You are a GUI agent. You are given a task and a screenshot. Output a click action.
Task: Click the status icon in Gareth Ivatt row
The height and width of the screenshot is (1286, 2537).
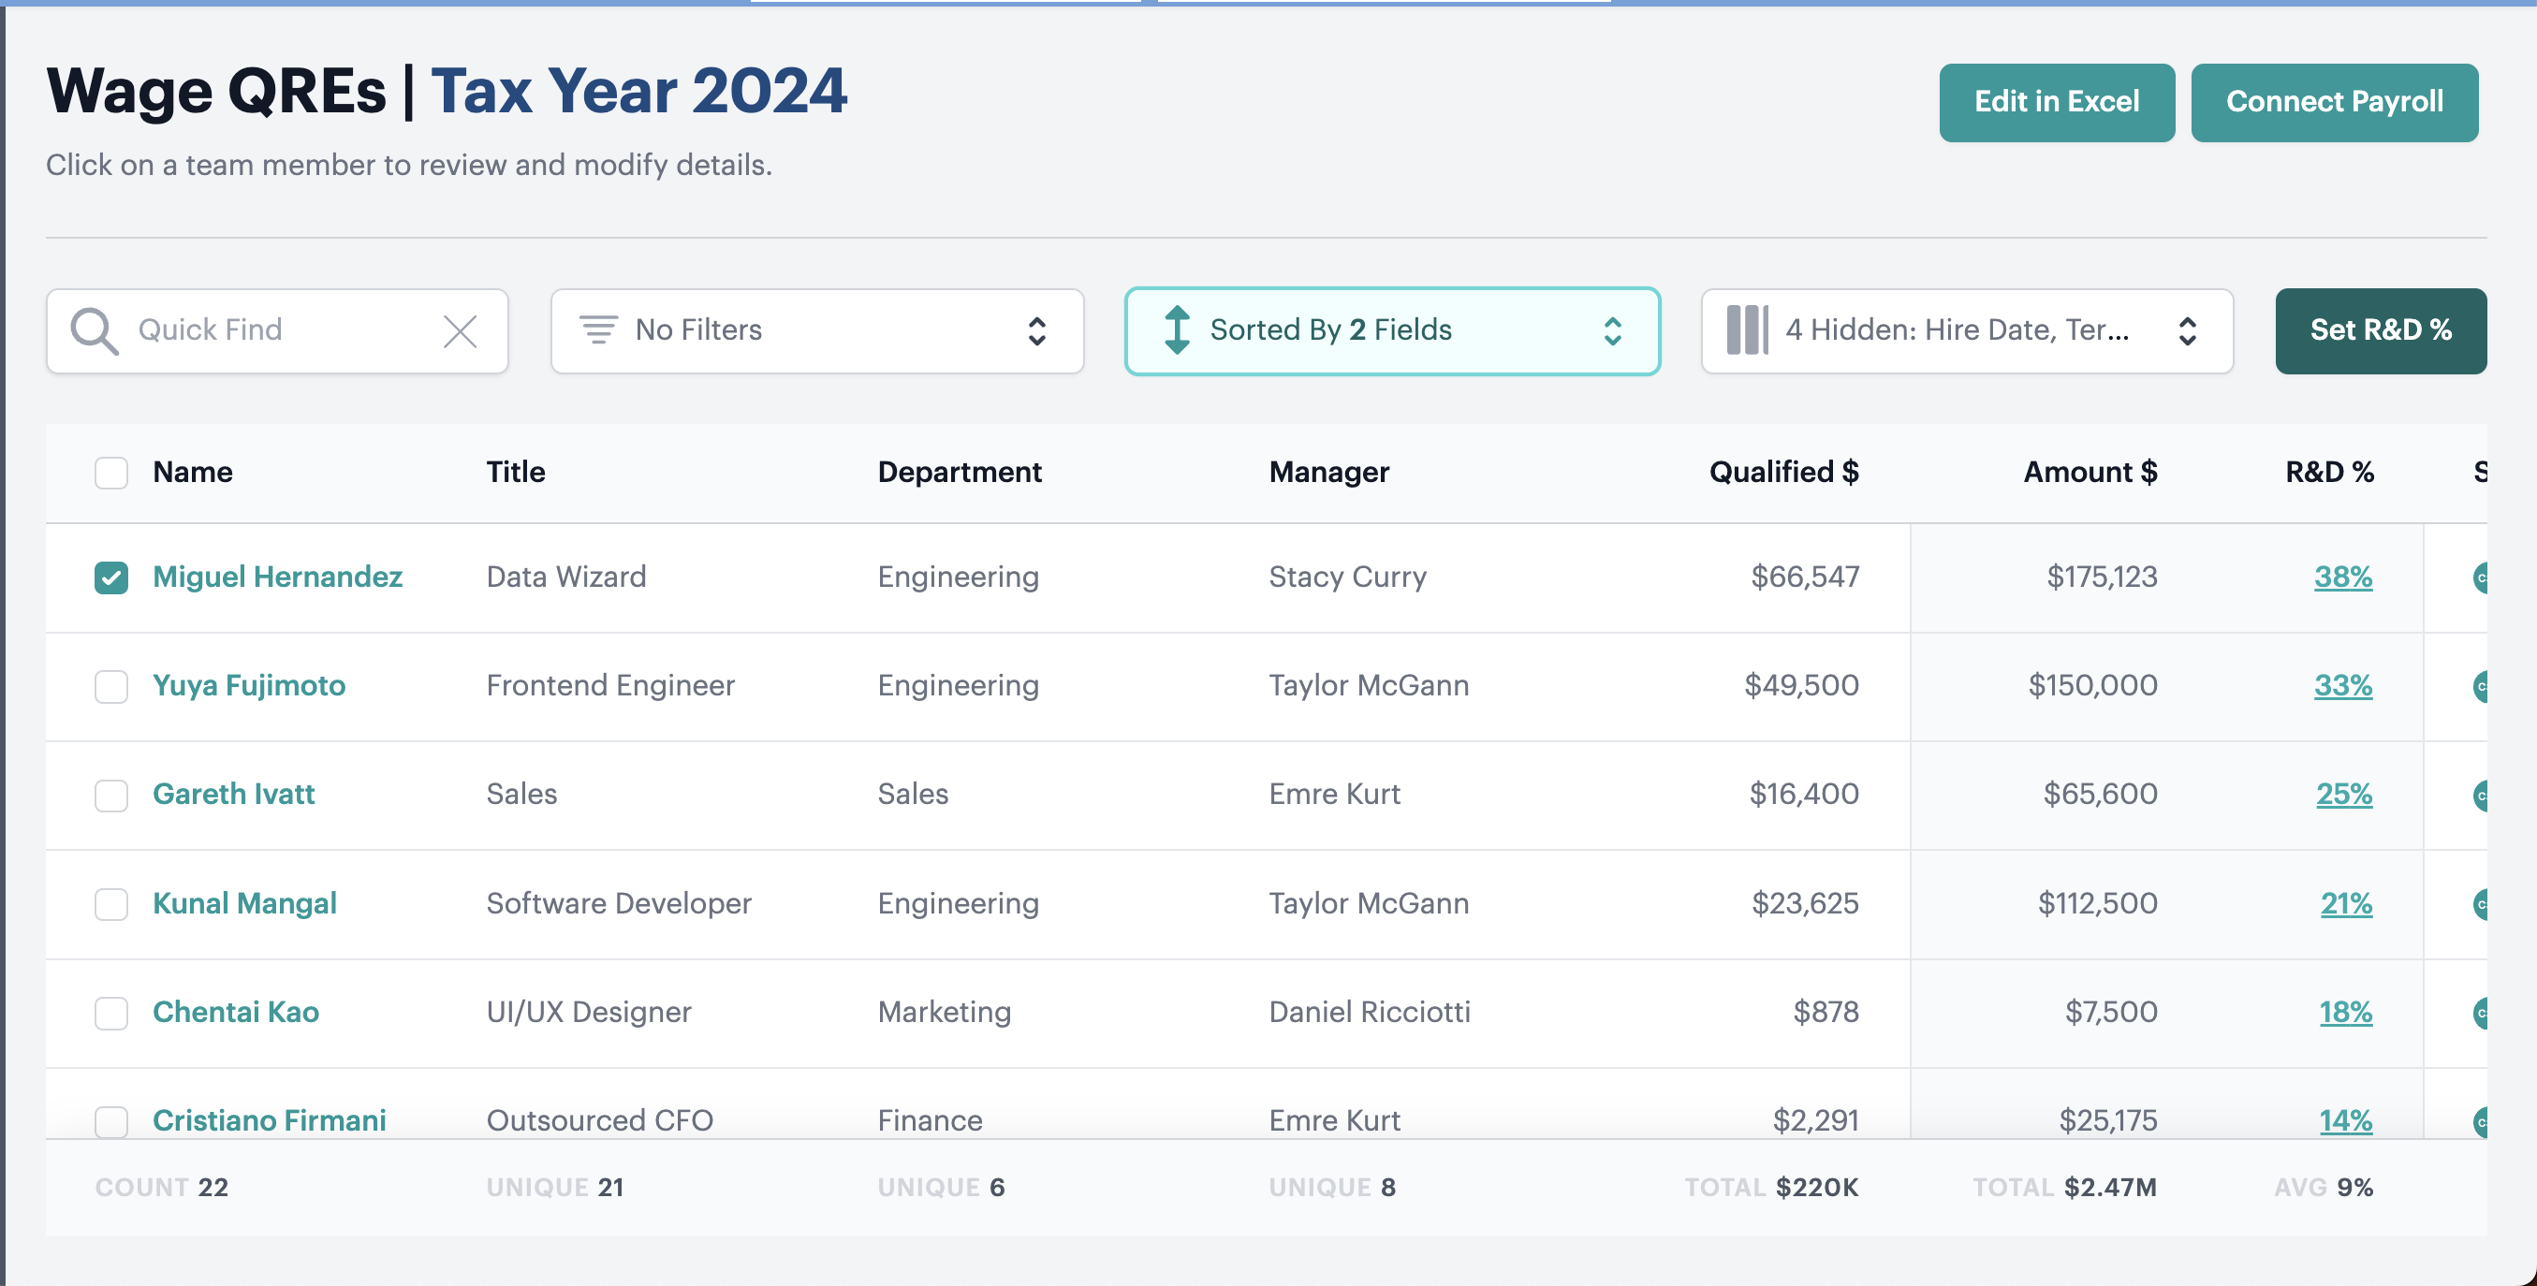point(2481,795)
